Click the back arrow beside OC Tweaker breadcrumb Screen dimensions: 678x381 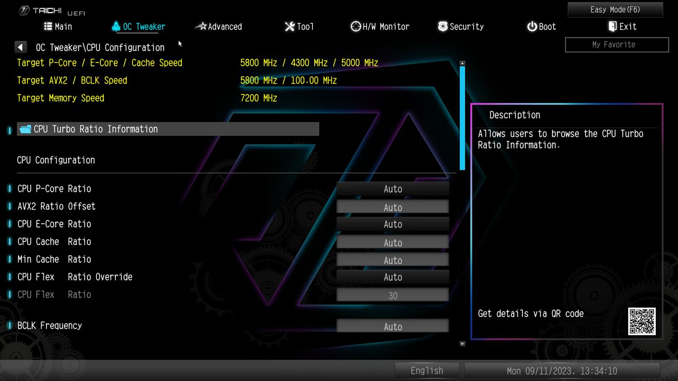[x=21, y=47]
